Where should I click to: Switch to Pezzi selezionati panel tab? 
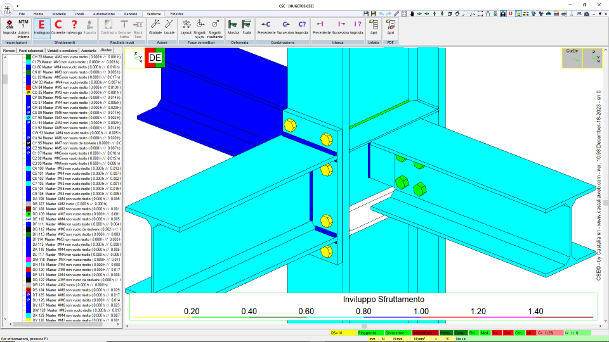31,51
